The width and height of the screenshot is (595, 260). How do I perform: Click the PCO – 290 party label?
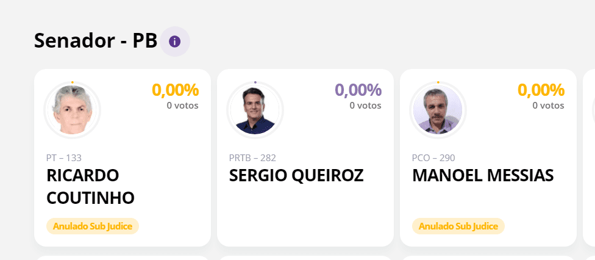(x=433, y=157)
